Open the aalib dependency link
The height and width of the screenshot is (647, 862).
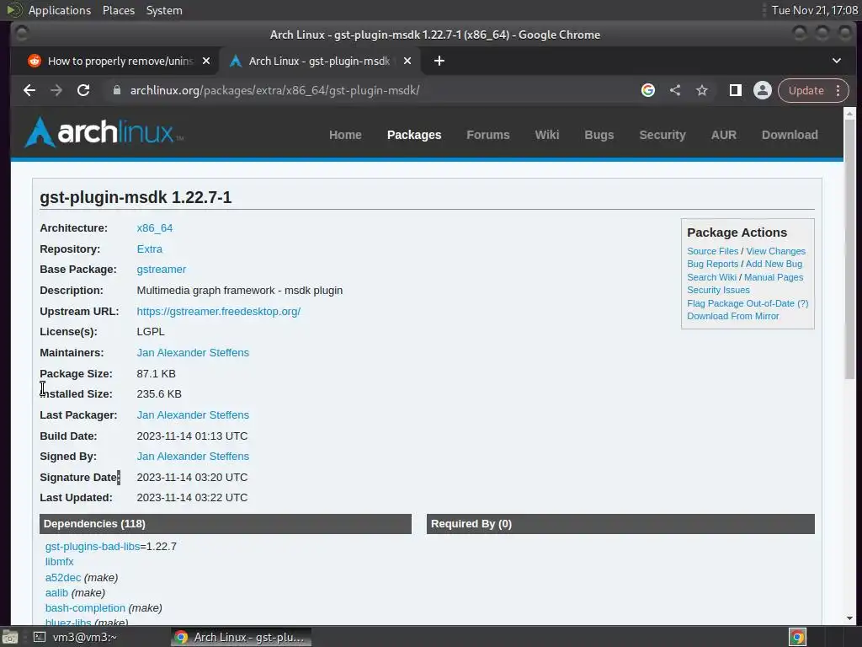point(56,593)
